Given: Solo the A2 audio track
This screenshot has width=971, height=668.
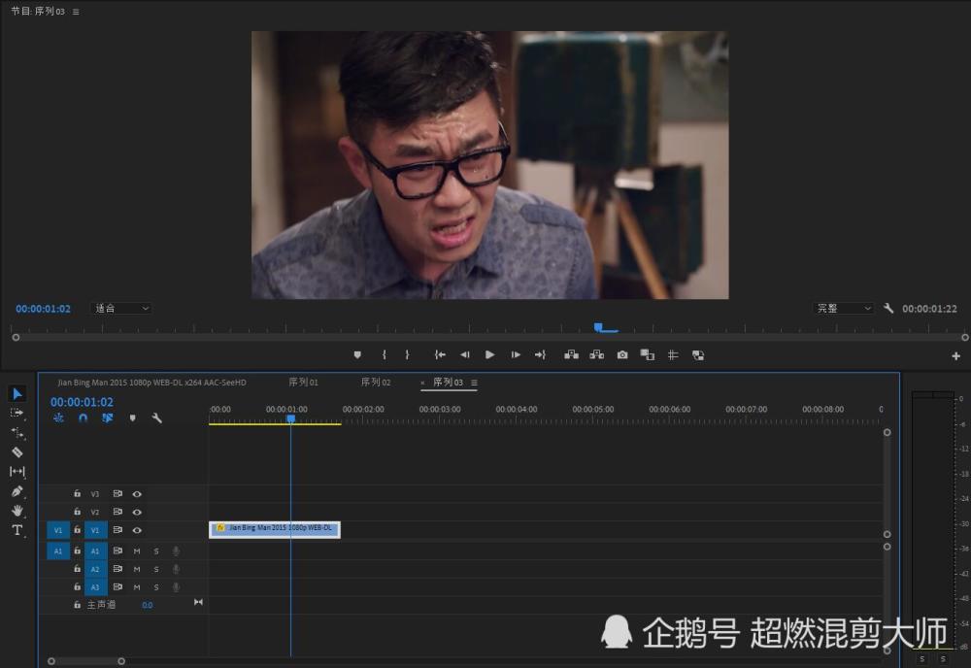Looking at the screenshot, I should tap(156, 569).
